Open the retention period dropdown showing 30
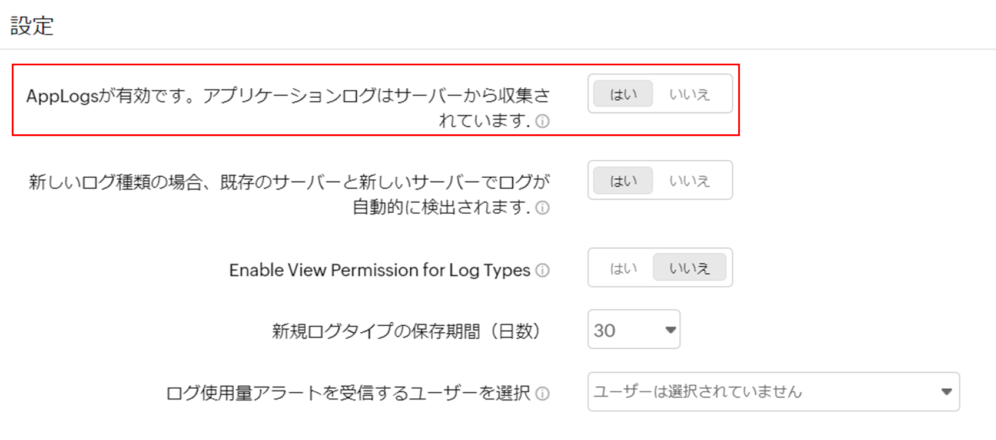This screenshot has height=440, width=996. pyautogui.click(x=624, y=330)
